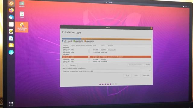Select the /dev/sda2 ntfs partition row

tap(106, 52)
